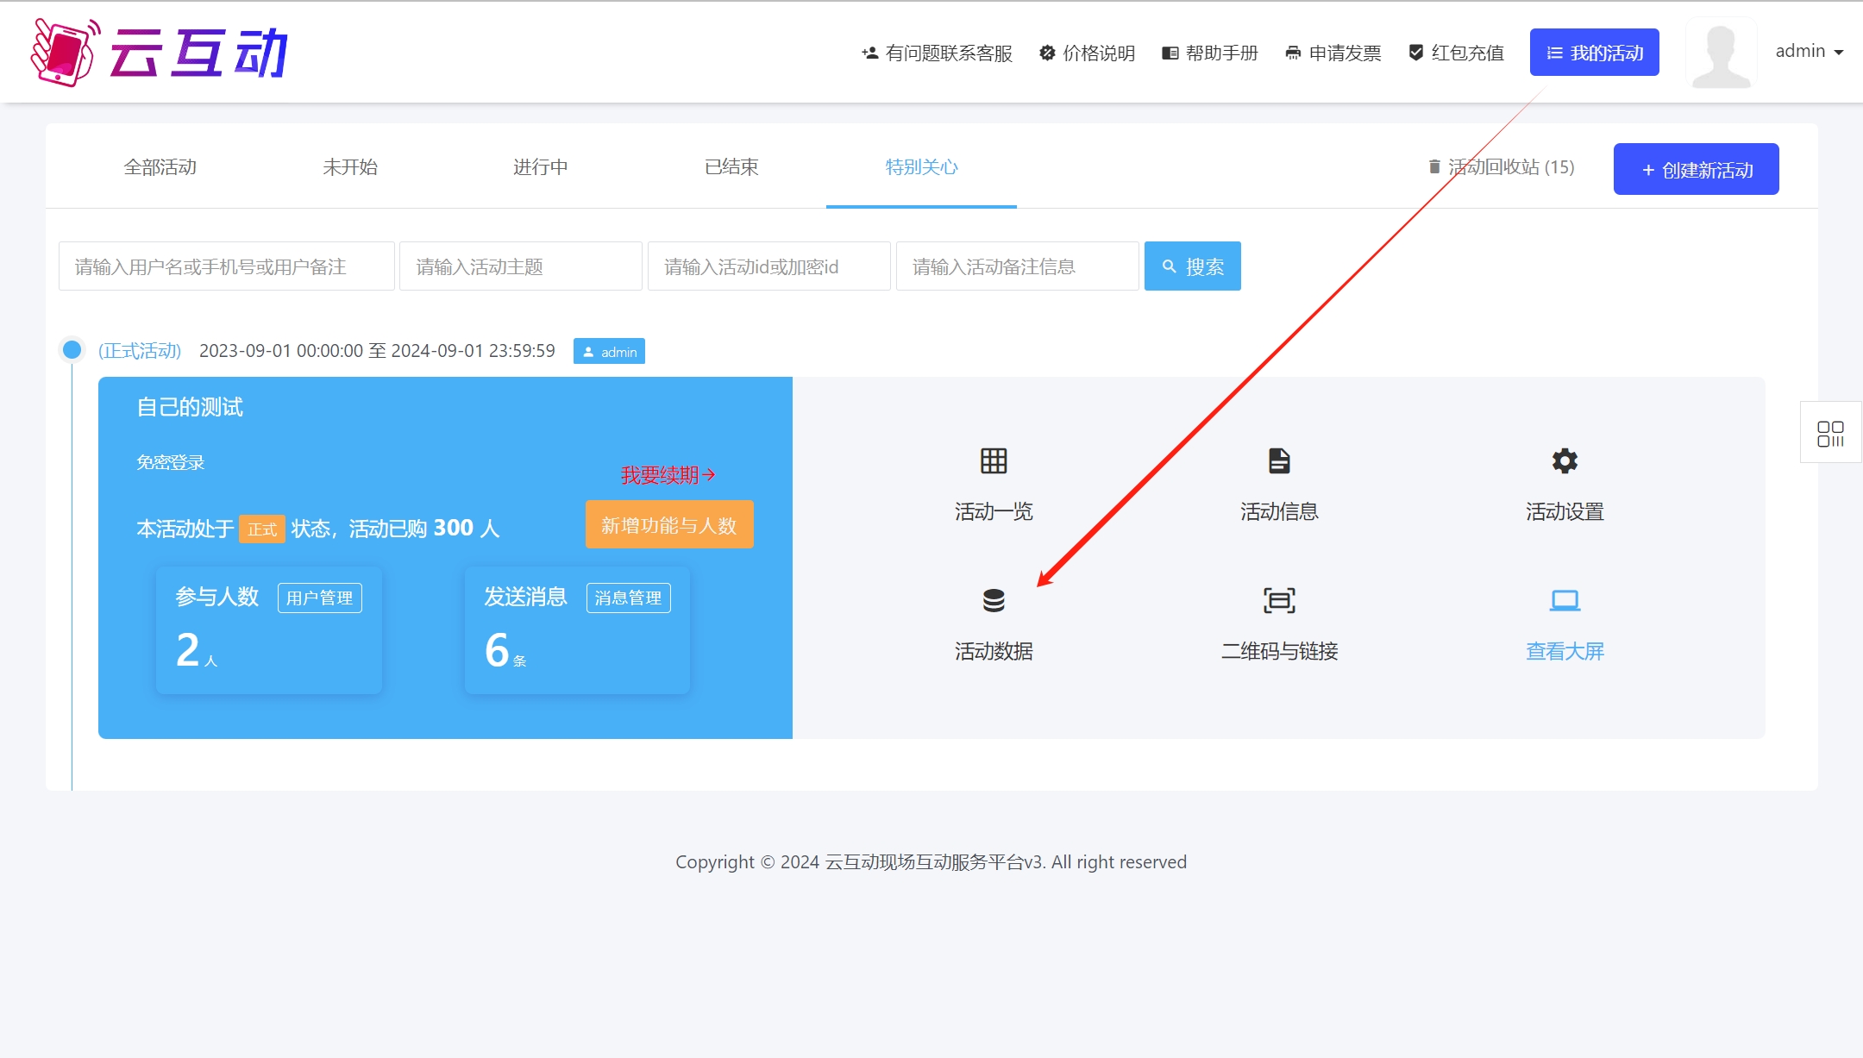This screenshot has width=1863, height=1058.
Task: Click the (正式活动) label
Action: click(140, 351)
